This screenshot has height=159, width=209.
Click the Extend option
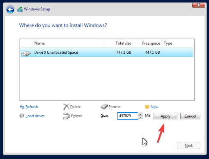point(77,116)
